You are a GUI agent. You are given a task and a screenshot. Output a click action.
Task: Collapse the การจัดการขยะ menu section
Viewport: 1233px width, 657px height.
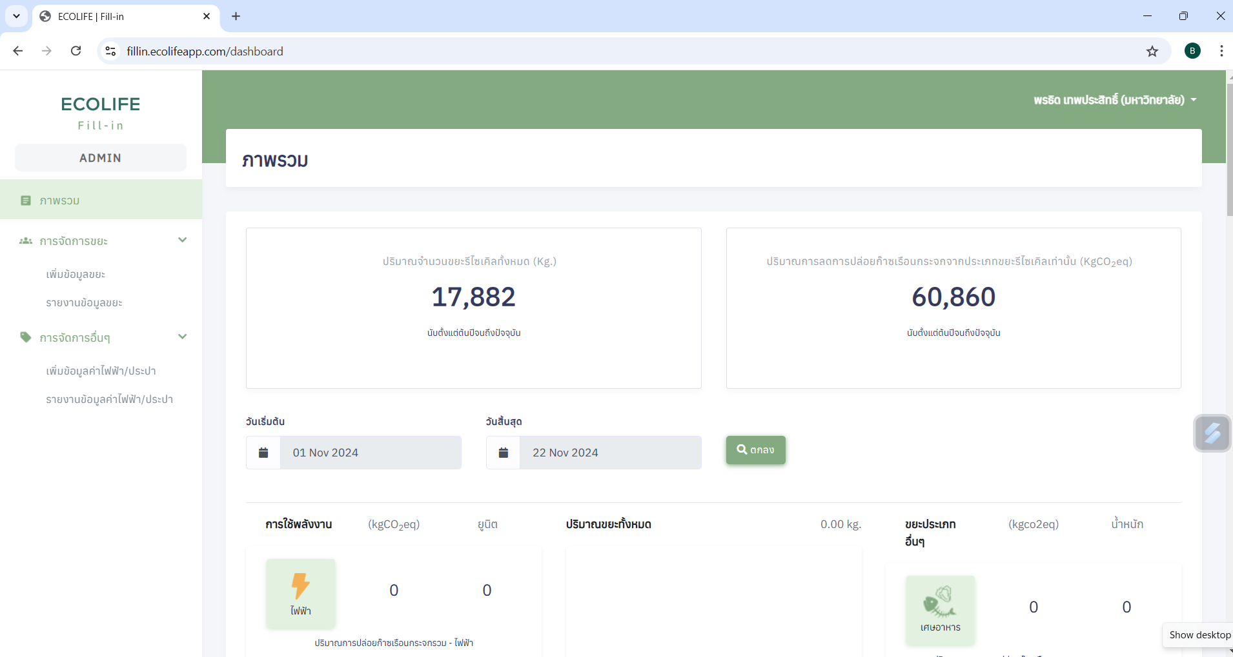click(x=182, y=240)
